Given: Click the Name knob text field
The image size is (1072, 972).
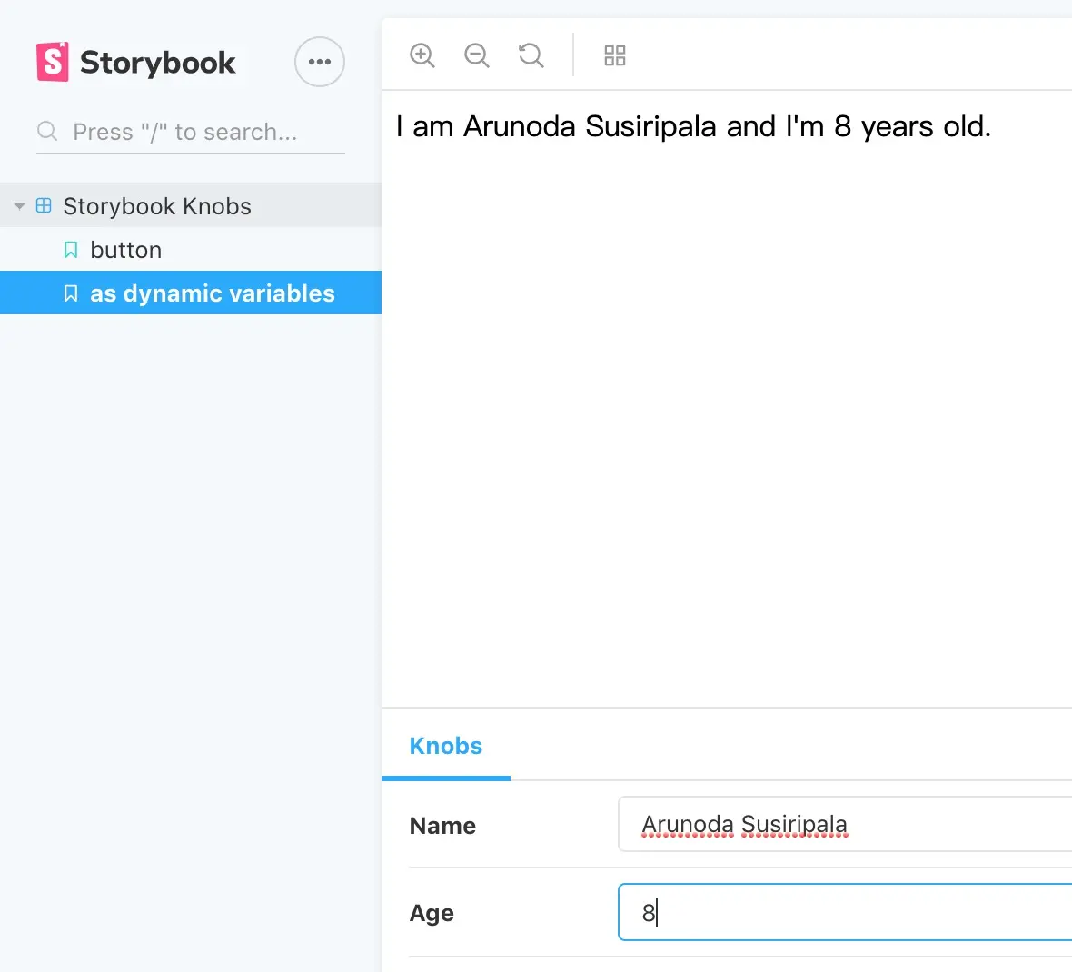Looking at the screenshot, I should pos(845,825).
